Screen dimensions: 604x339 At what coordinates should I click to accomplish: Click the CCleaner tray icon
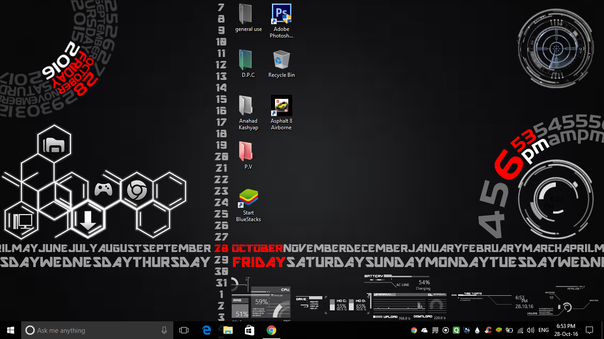[x=488, y=330]
